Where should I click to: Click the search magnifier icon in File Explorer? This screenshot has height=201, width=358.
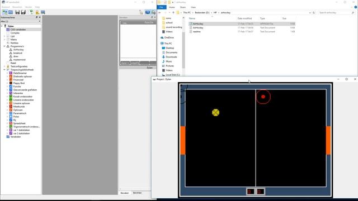[353, 13]
